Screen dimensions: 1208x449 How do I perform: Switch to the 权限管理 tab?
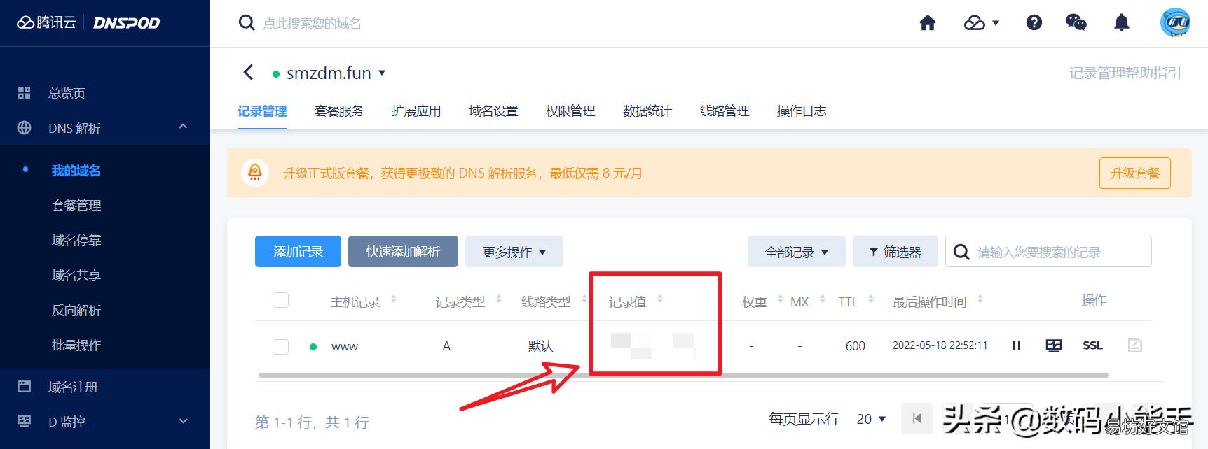point(570,111)
